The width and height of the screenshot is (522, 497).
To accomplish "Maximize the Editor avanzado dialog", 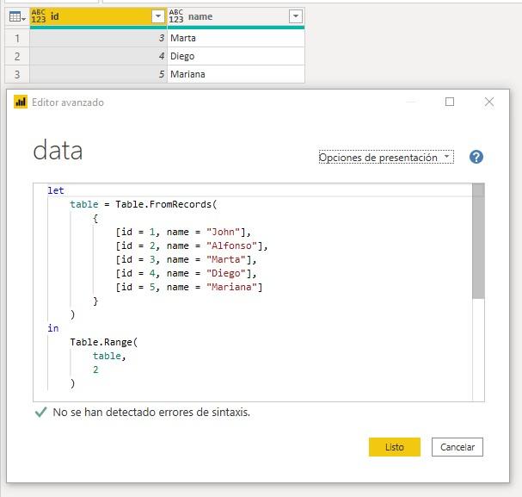I will (x=449, y=102).
